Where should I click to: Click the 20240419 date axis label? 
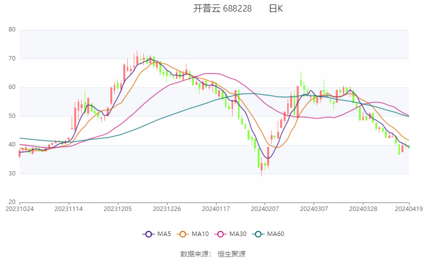(408, 208)
